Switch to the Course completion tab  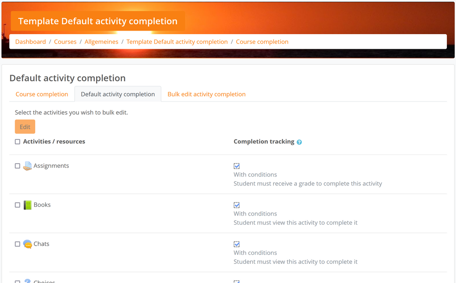pos(41,94)
